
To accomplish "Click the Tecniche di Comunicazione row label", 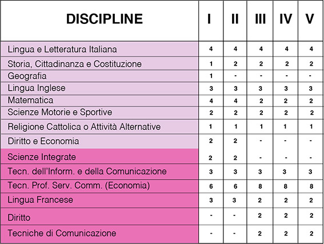I will pyautogui.click(x=62, y=233).
